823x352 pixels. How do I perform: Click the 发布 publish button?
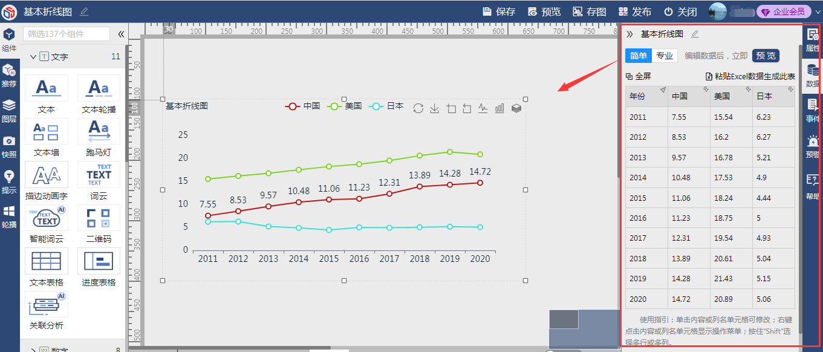(x=635, y=11)
